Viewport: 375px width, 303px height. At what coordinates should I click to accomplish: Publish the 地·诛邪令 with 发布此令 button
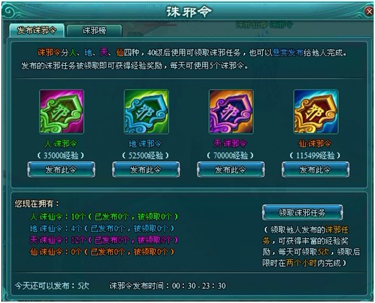tap(146, 169)
